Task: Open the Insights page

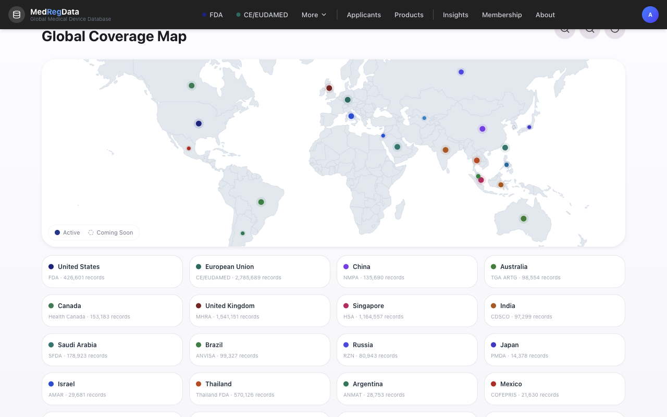Action: pos(455,15)
